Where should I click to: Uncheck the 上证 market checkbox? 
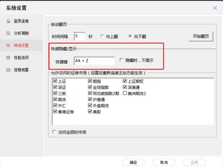pos(55,81)
